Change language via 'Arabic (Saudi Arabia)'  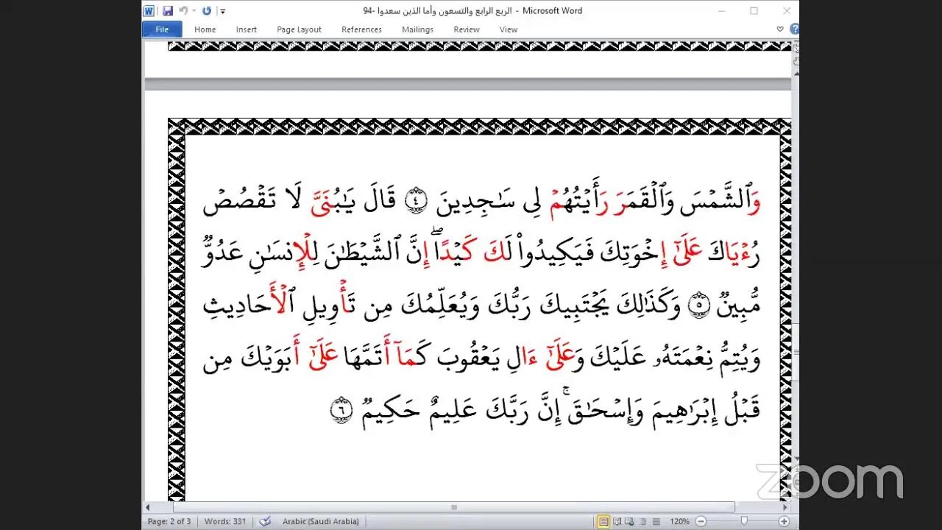[x=321, y=521]
